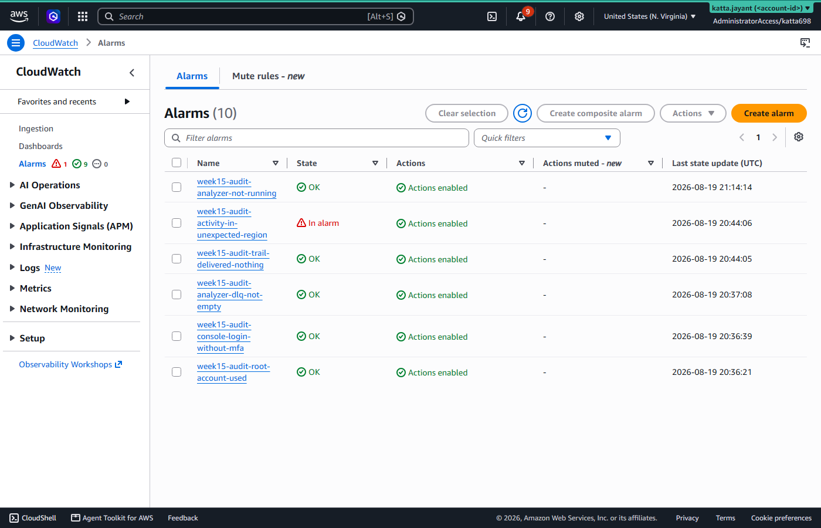The image size is (821, 528).
Task: Click the OK alarms count icon in sidebar
Action: (77, 164)
